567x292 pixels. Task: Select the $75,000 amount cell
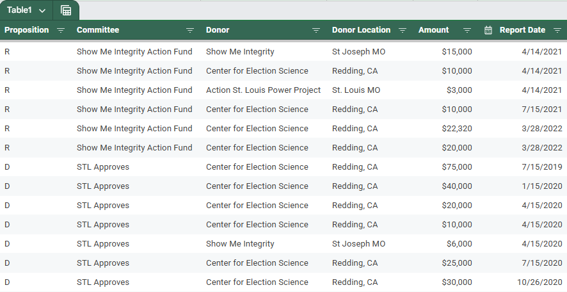click(457, 166)
